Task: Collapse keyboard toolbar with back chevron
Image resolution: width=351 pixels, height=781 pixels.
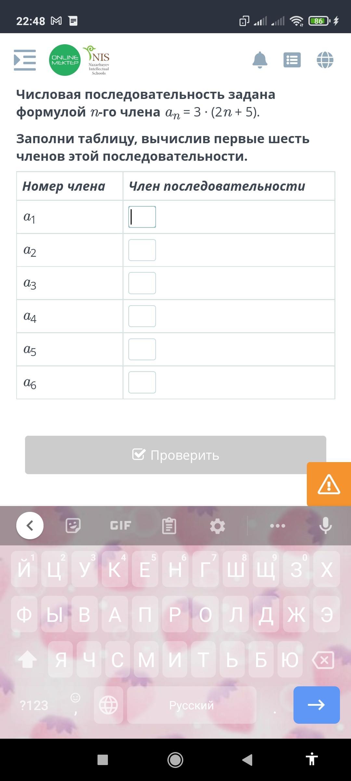Action: [30, 526]
